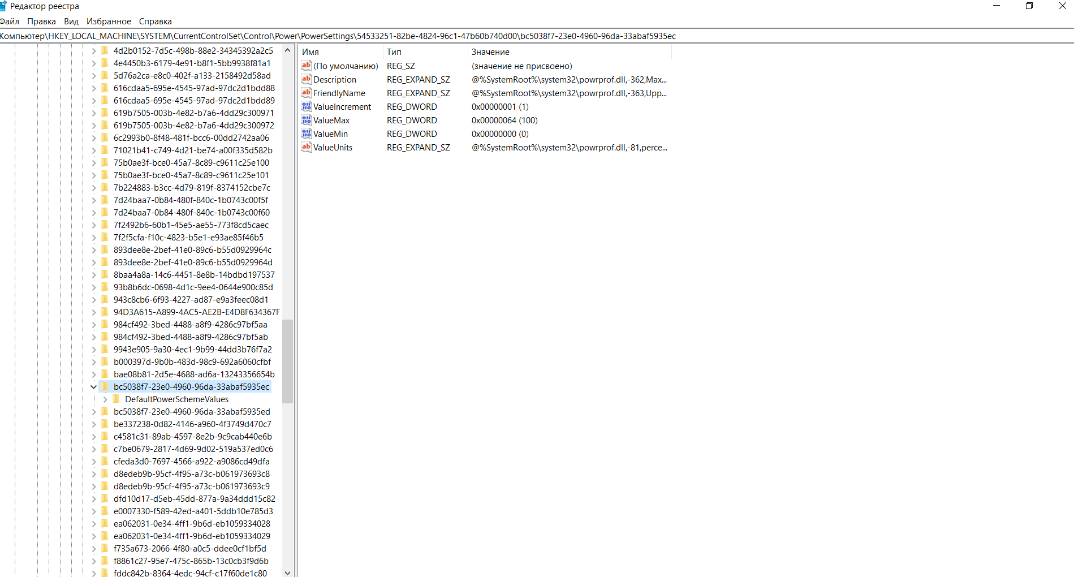Viewport: 1074px width, 577px height.
Task: Select key 7d24baa7-0b84-480f-840c-1b0743c00f60
Action: coord(192,212)
